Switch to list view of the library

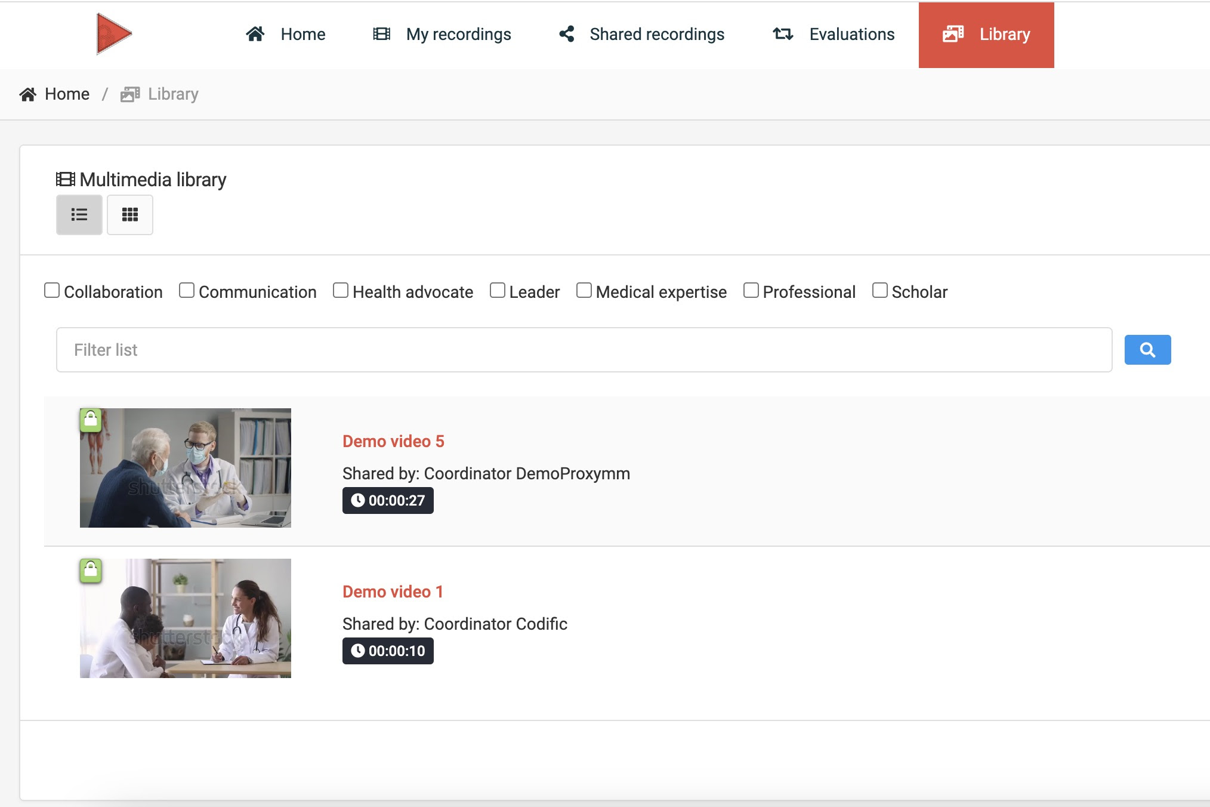coord(79,215)
